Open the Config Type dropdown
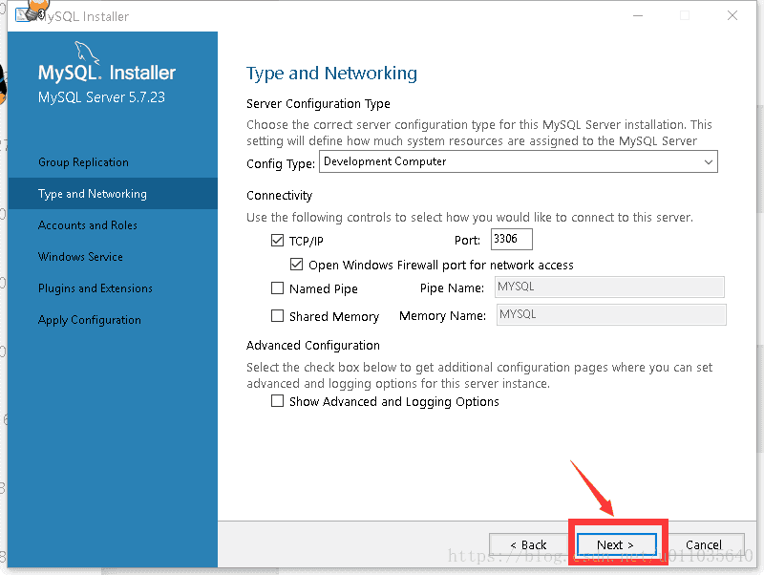Screen dimensions: 764x575 point(518,161)
